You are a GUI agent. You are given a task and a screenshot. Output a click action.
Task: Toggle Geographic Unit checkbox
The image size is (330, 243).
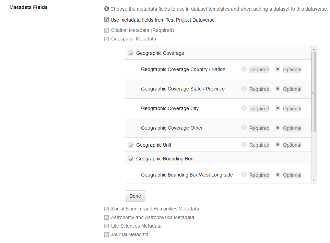[x=131, y=145]
